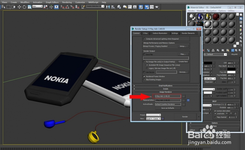Open the Color only dropdown in Material Editor

[x=210, y=79]
